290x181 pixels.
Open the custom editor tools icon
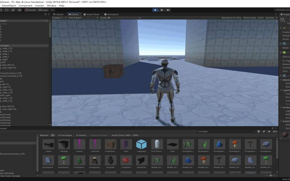pos(20,10)
